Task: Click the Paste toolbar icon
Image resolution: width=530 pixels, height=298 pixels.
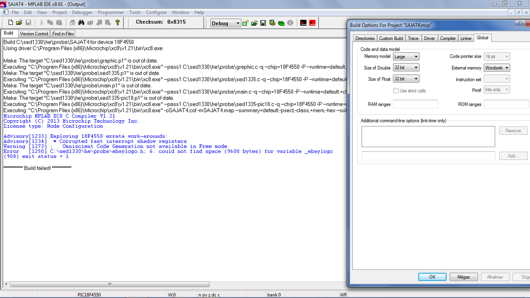Action: coord(59,23)
